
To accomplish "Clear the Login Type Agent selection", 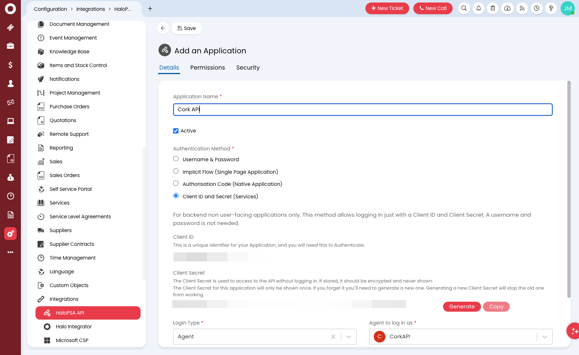I will click(x=333, y=337).
